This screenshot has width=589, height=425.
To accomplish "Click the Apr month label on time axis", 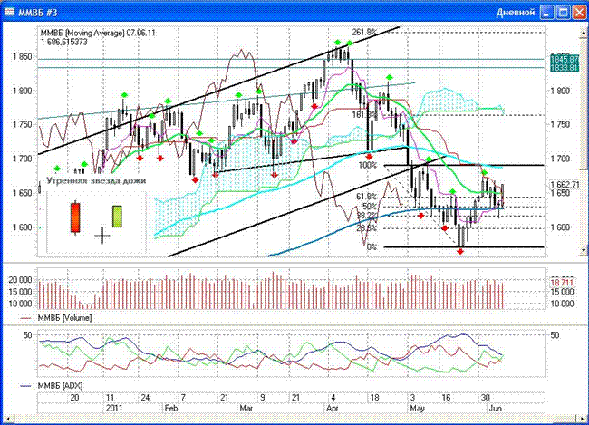I will 333,408.
